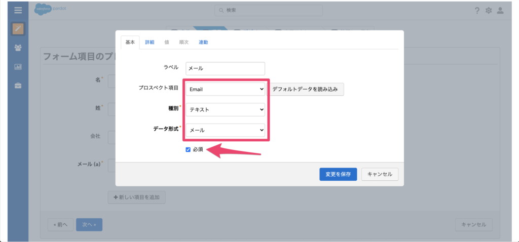
Task: Open the settings gear icon
Action: point(489,11)
